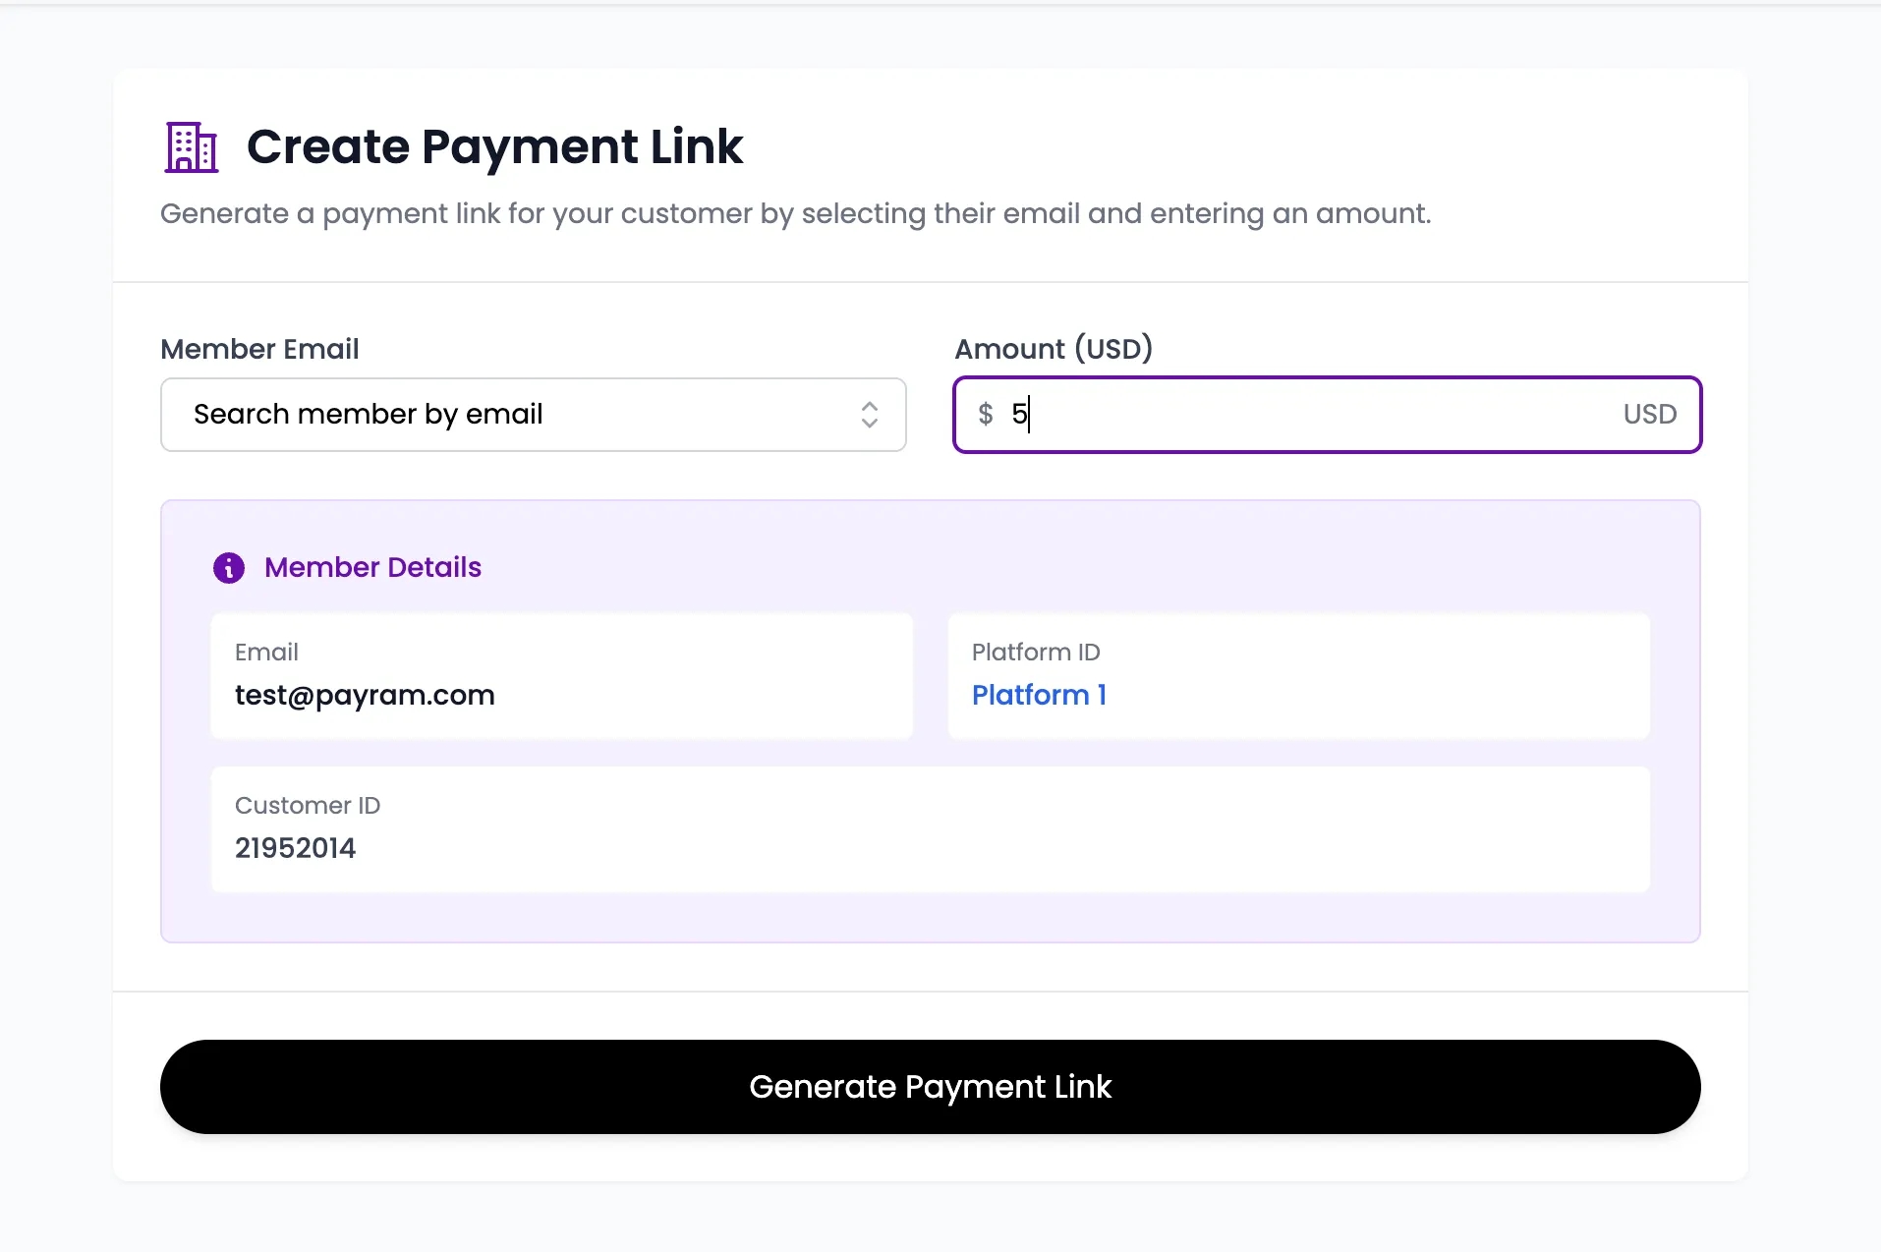Image resolution: width=1881 pixels, height=1252 pixels.
Task: Select the test@payram.com email value
Action: click(365, 696)
